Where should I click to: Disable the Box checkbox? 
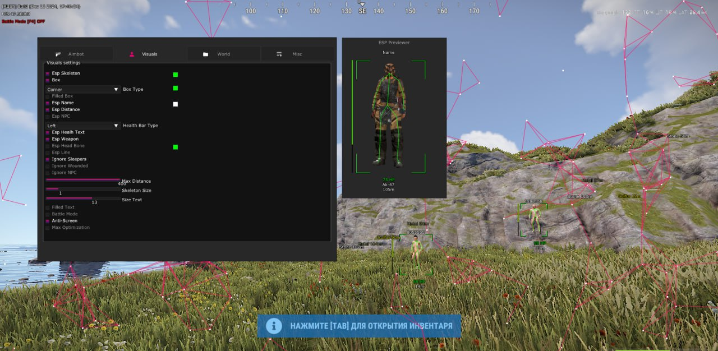(48, 80)
